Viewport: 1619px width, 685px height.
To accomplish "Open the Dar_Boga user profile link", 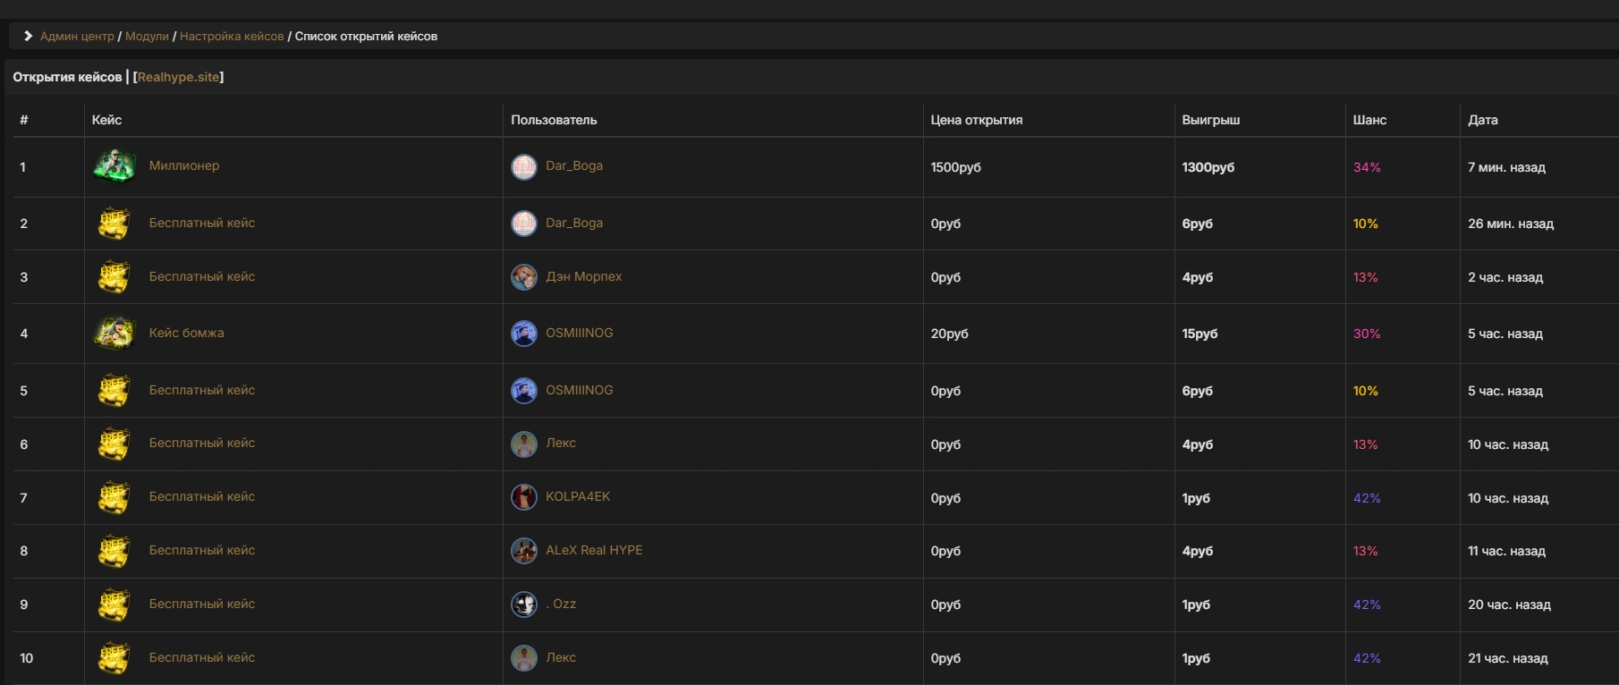I will point(574,166).
